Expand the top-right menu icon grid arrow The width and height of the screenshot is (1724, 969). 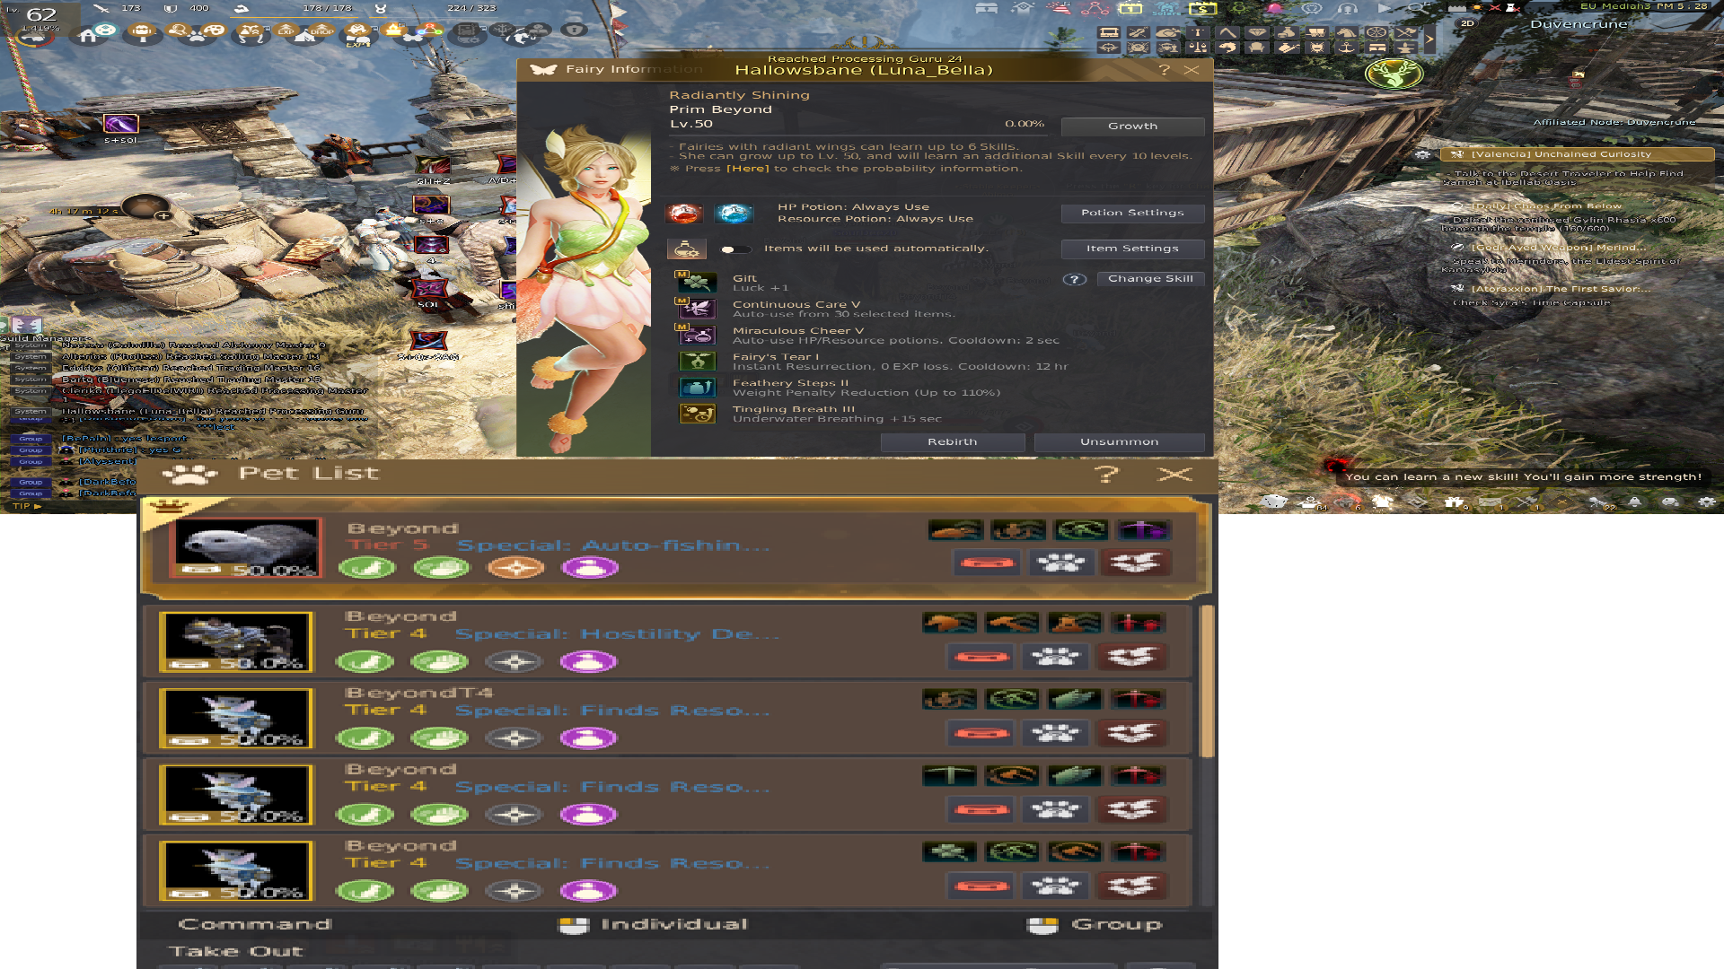[1430, 39]
